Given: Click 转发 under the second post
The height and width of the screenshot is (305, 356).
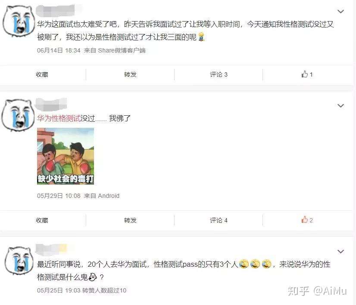Looking at the screenshot, I should (130, 220).
